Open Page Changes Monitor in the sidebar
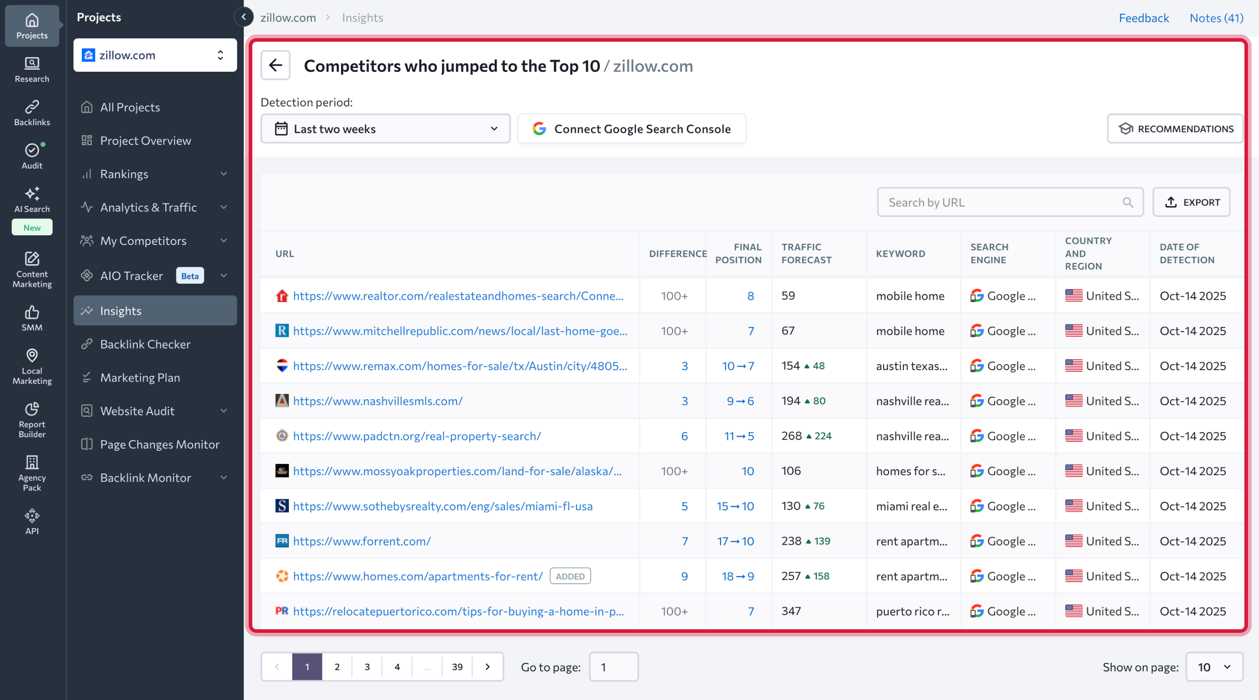 [x=160, y=445]
